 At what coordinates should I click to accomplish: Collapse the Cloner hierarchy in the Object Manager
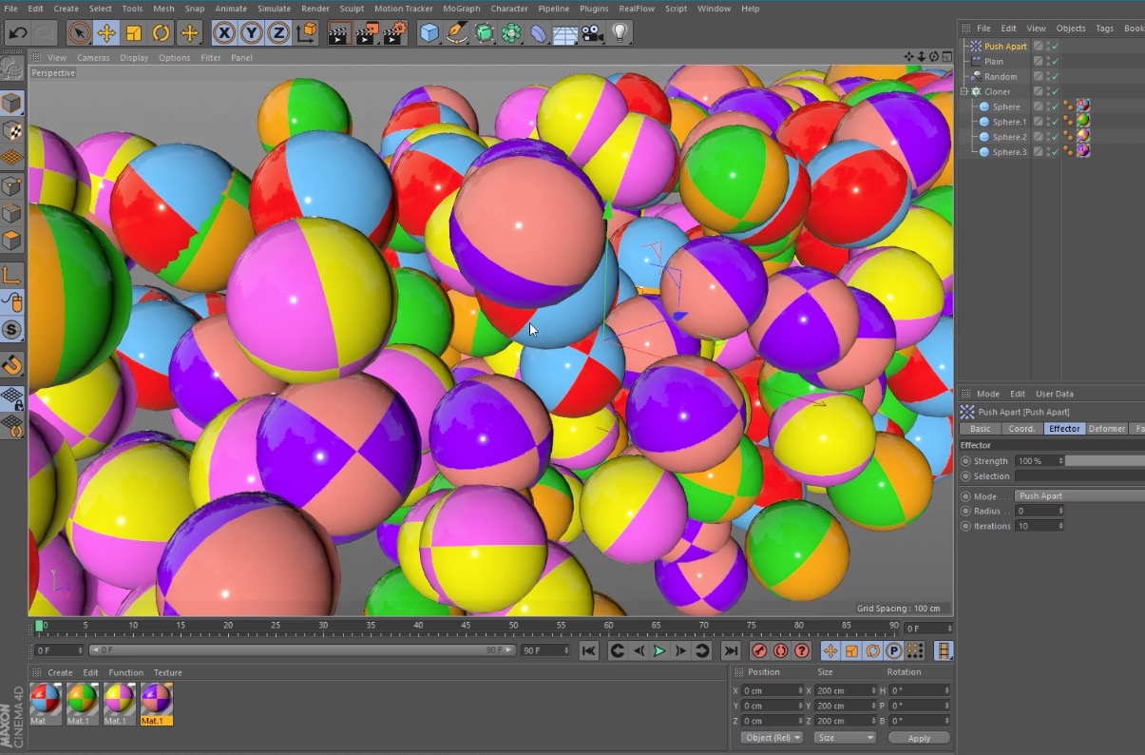tap(963, 91)
